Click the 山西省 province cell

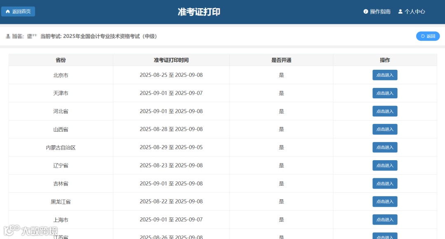61,129
